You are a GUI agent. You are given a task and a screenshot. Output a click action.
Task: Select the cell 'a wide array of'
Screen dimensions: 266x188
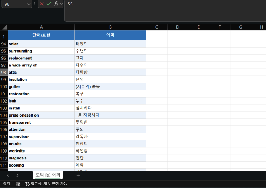pos(42,65)
